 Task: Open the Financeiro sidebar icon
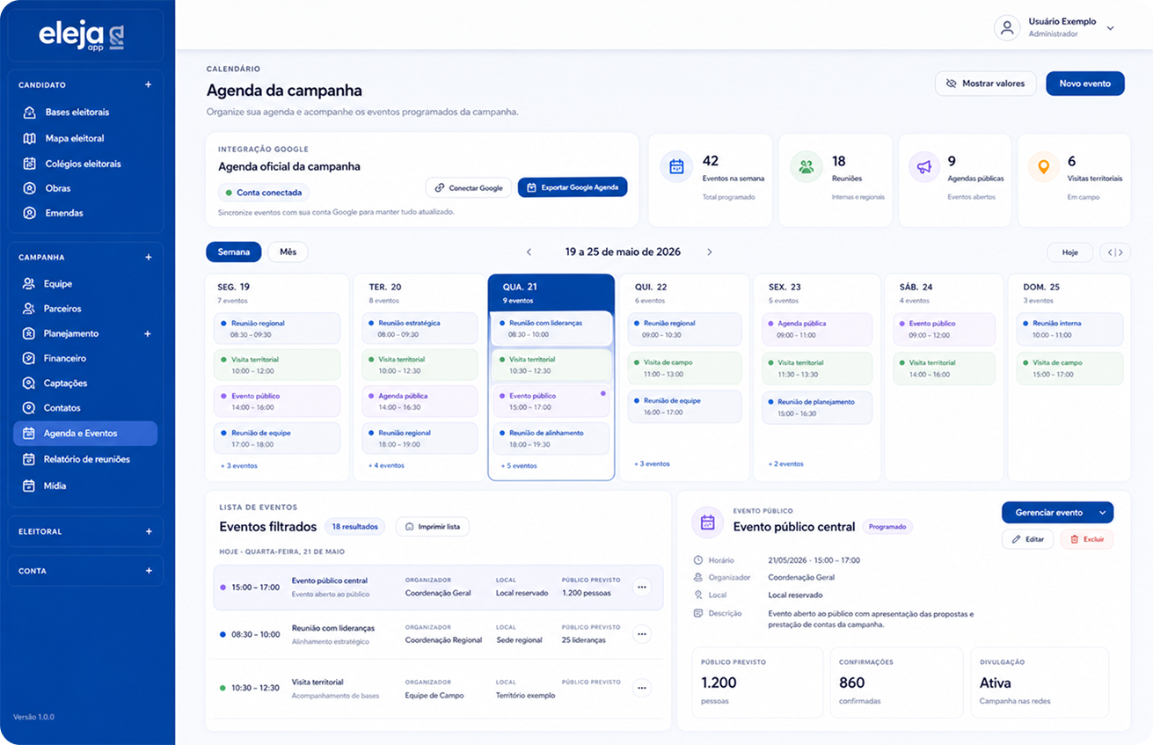pyautogui.click(x=29, y=358)
